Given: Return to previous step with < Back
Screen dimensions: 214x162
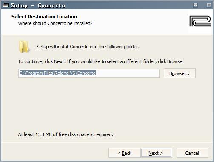Looking at the screenshot, I should point(124,153).
